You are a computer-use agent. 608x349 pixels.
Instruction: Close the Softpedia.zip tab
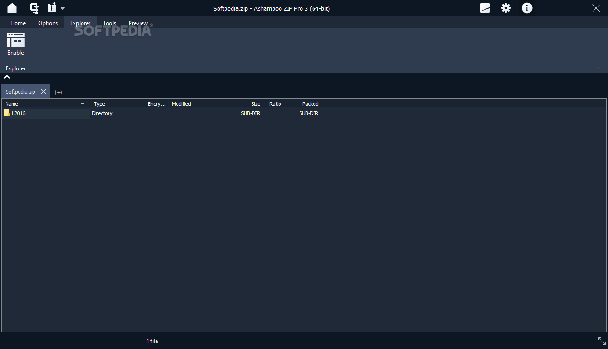click(43, 92)
